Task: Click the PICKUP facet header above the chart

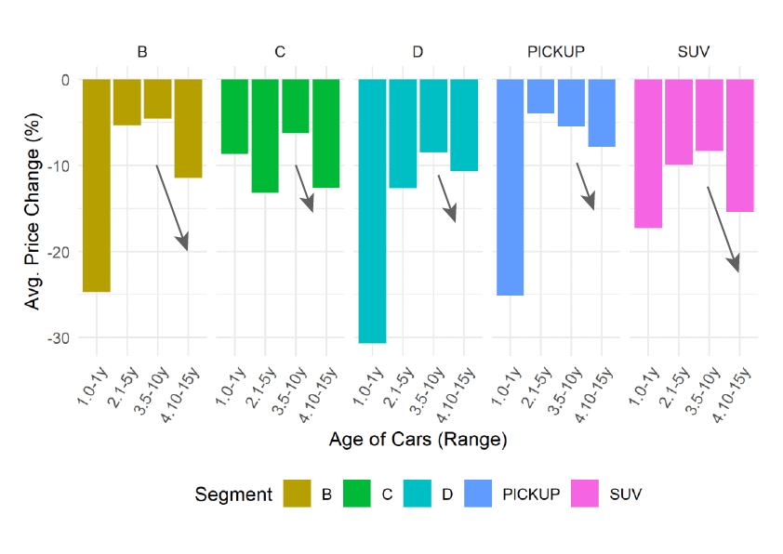Action: (x=557, y=51)
